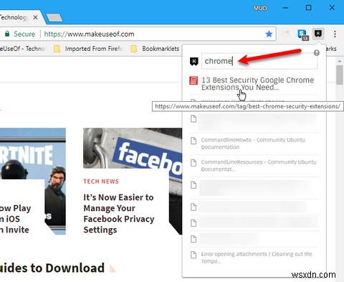Click the bookmark star icon in address bar
The height and width of the screenshot is (282, 344).
[x=269, y=34]
